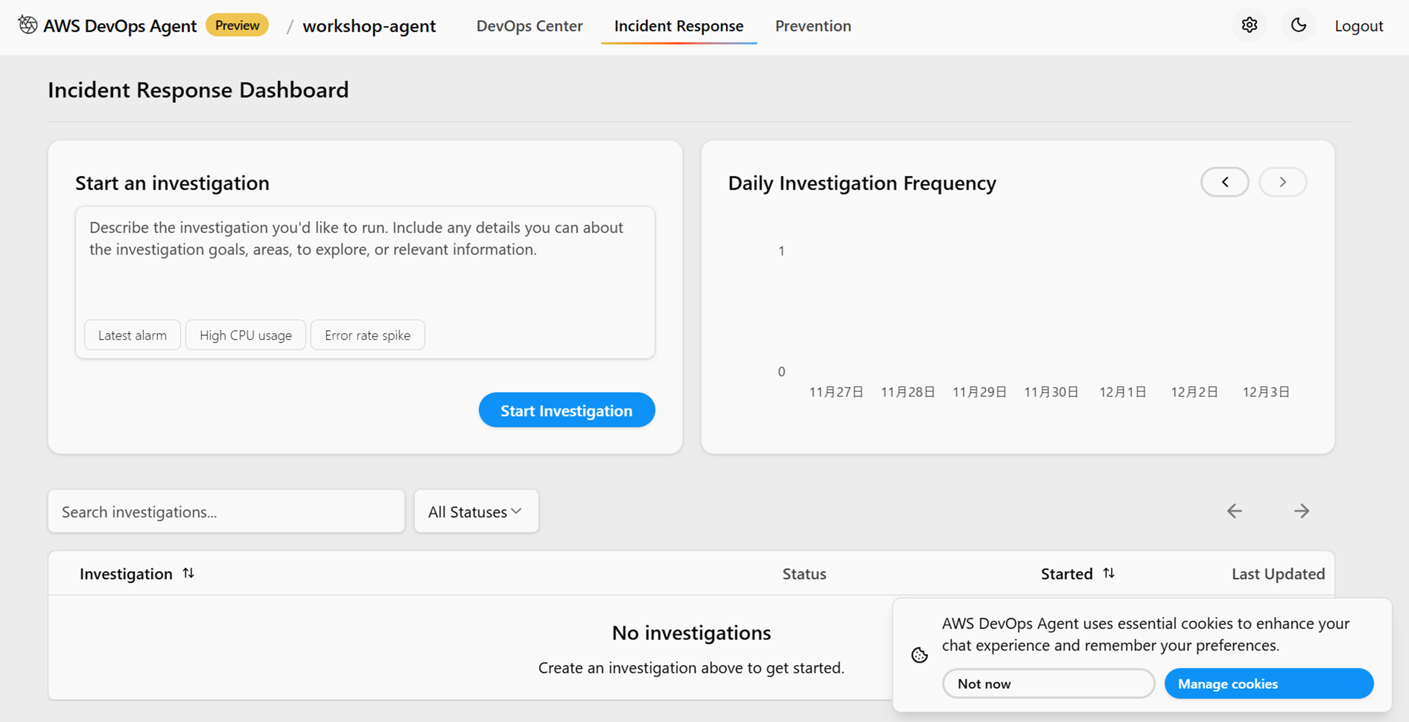Dismiss cookies with Not now
The width and height of the screenshot is (1409, 722).
(x=1048, y=683)
